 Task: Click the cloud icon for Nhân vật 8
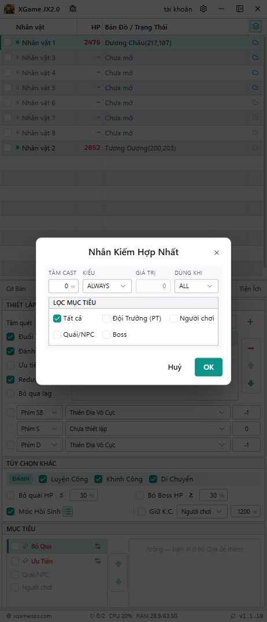(x=255, y=133)
